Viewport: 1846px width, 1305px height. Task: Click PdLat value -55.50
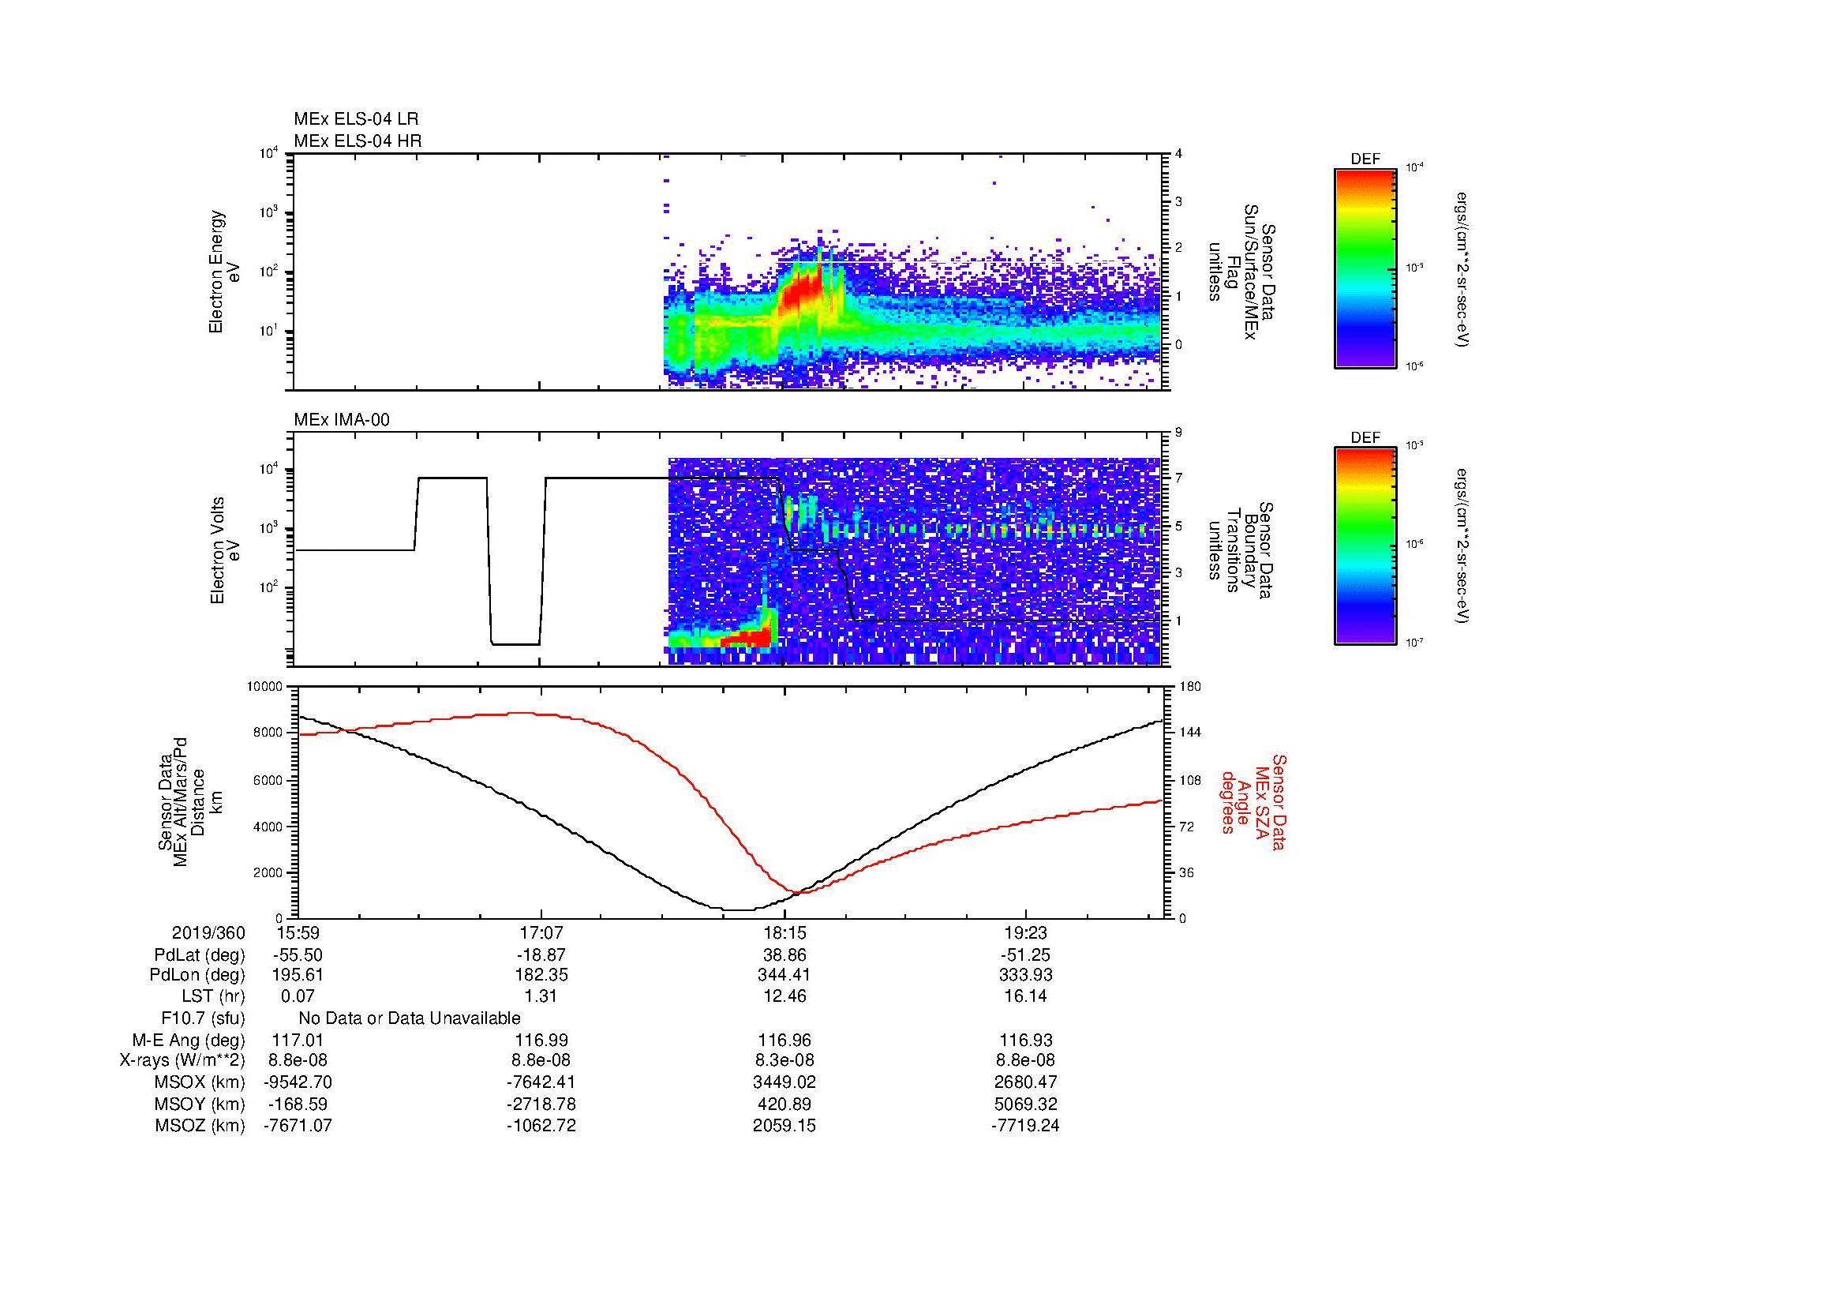click(298, 955)
